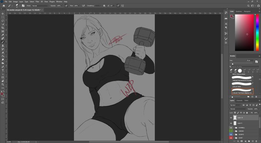Select the Eyedropper tool
Viewport: 261px width, 143px height.
[3, 35]
